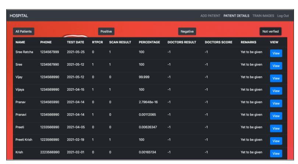The height and width of the screenshot is (164, 298).
Task: Select test date 2021-02-01
Action: tap(75, 152)
